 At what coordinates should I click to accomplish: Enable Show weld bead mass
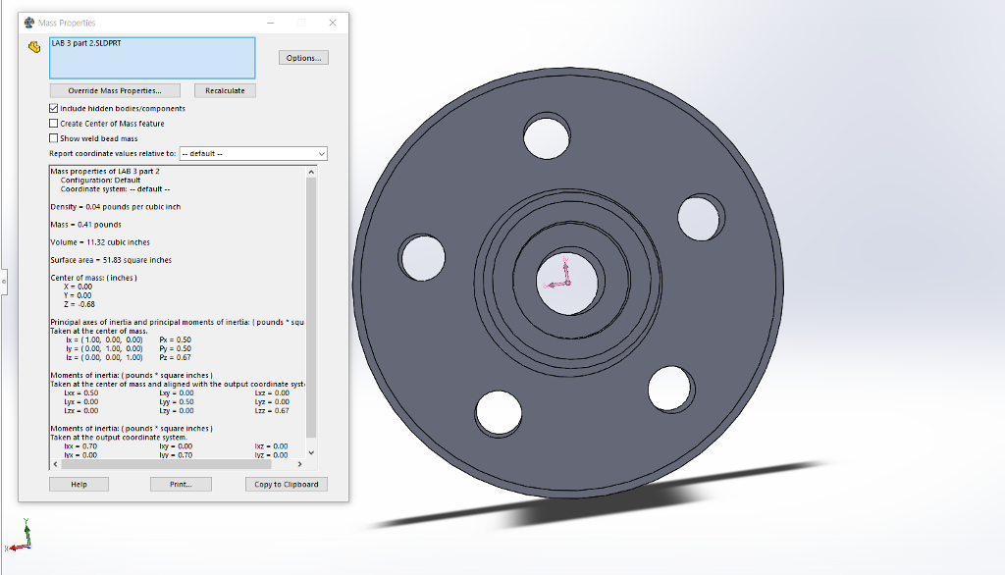click(x=54, y=137)
